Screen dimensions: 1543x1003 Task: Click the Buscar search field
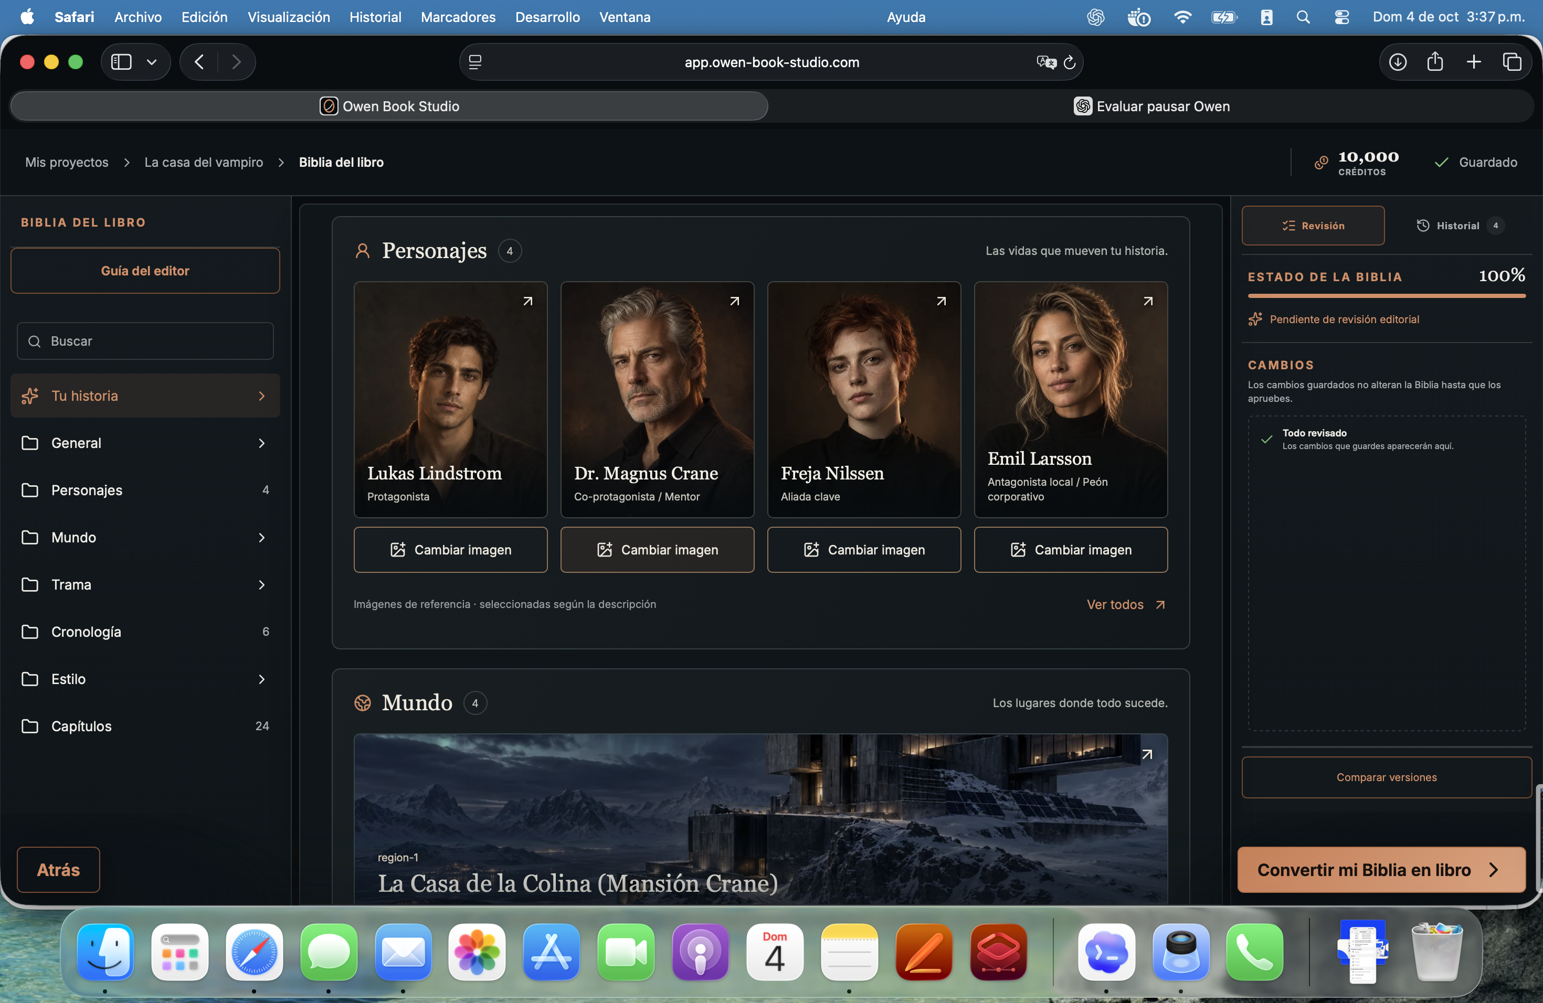pyautogui.click(x=145, y=341)
